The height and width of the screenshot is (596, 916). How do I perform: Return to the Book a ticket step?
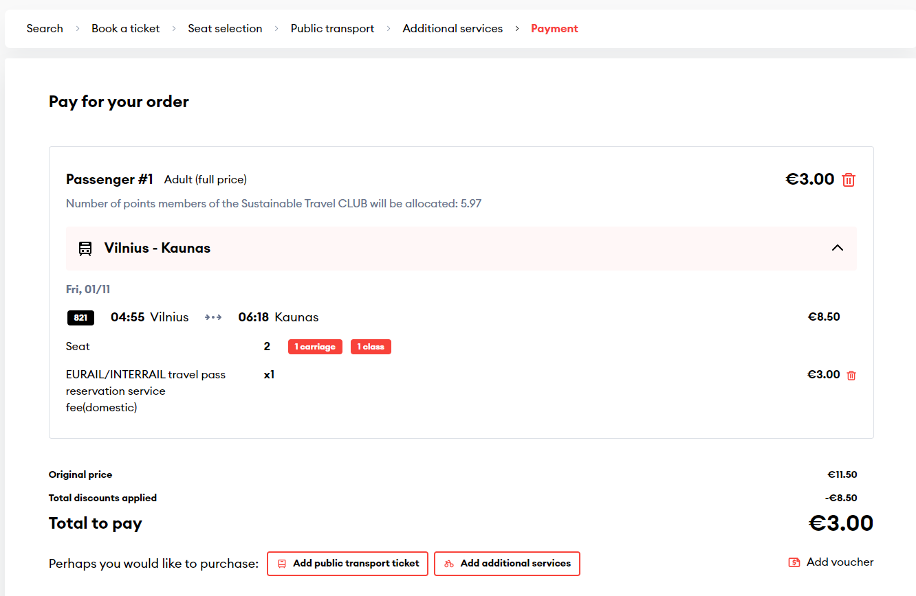point(125,29)
